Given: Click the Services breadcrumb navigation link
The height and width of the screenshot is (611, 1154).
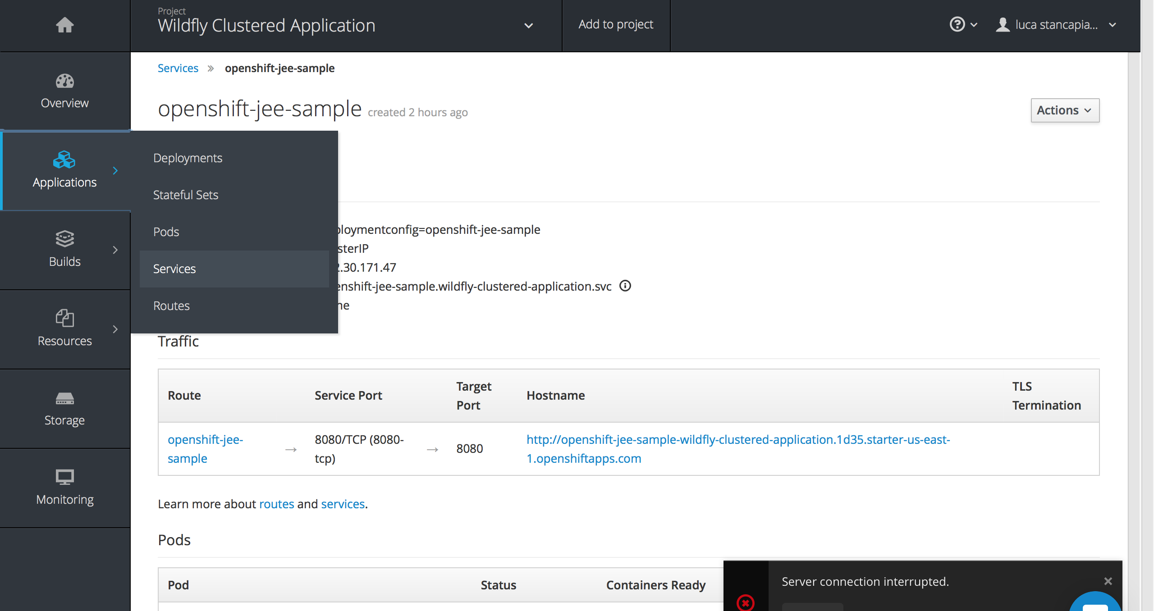Looking at the screenshot, I should [178, 68].
